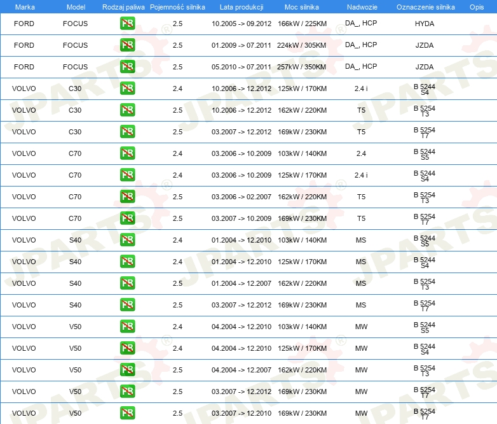Select JZDA engine code in 257kW row
Image resolution: width=497 pixels, height=424 pixels.
425,67
